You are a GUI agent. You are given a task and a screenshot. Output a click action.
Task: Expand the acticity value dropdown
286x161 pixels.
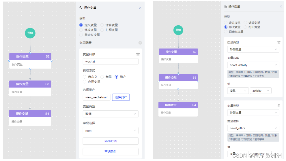point(261,91)
